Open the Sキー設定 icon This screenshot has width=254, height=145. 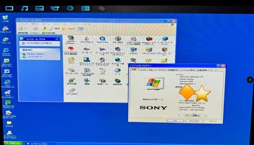click(118, 40)
